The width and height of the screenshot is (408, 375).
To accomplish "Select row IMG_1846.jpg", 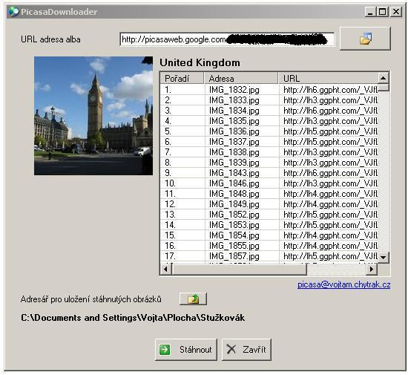I will coord(269,183).
